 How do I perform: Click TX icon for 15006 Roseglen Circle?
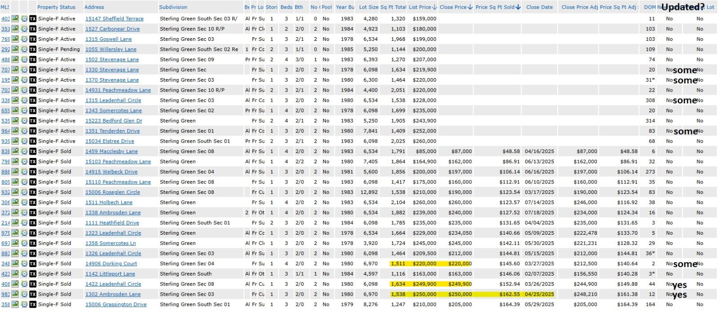click(33, 192)
